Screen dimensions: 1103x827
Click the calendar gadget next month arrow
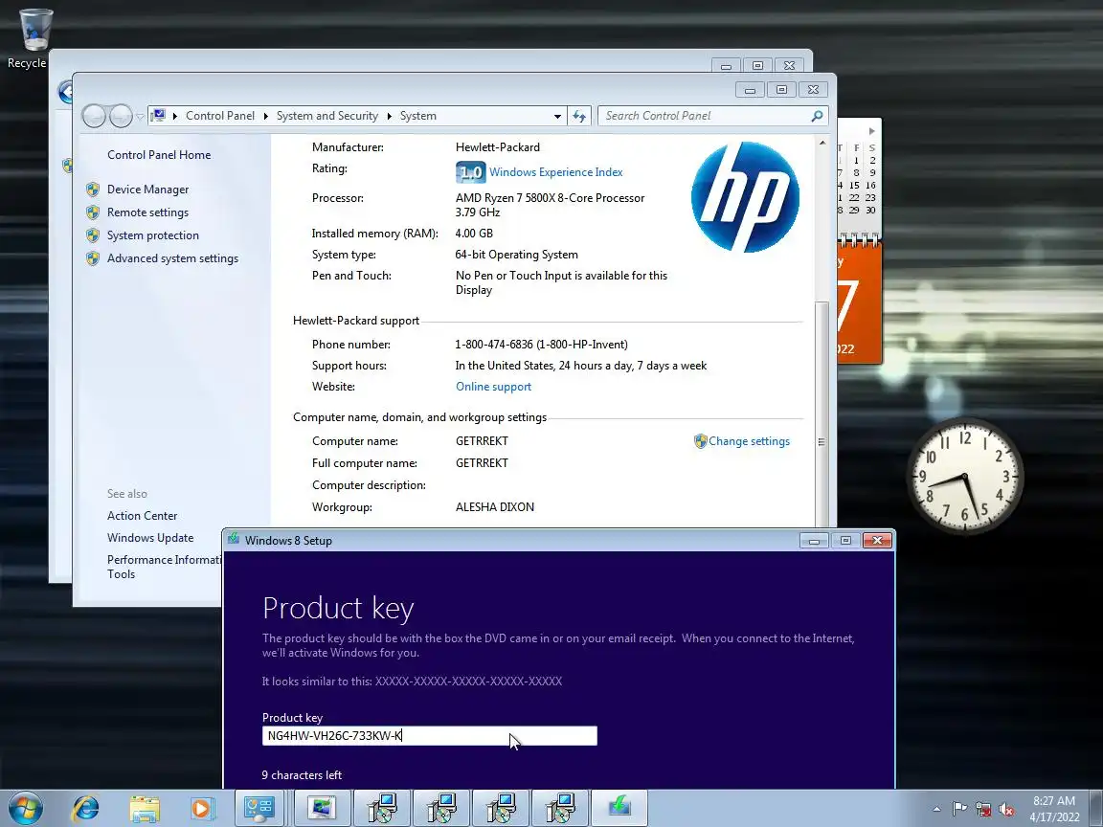pyautogui.click(x=871, y=131)
